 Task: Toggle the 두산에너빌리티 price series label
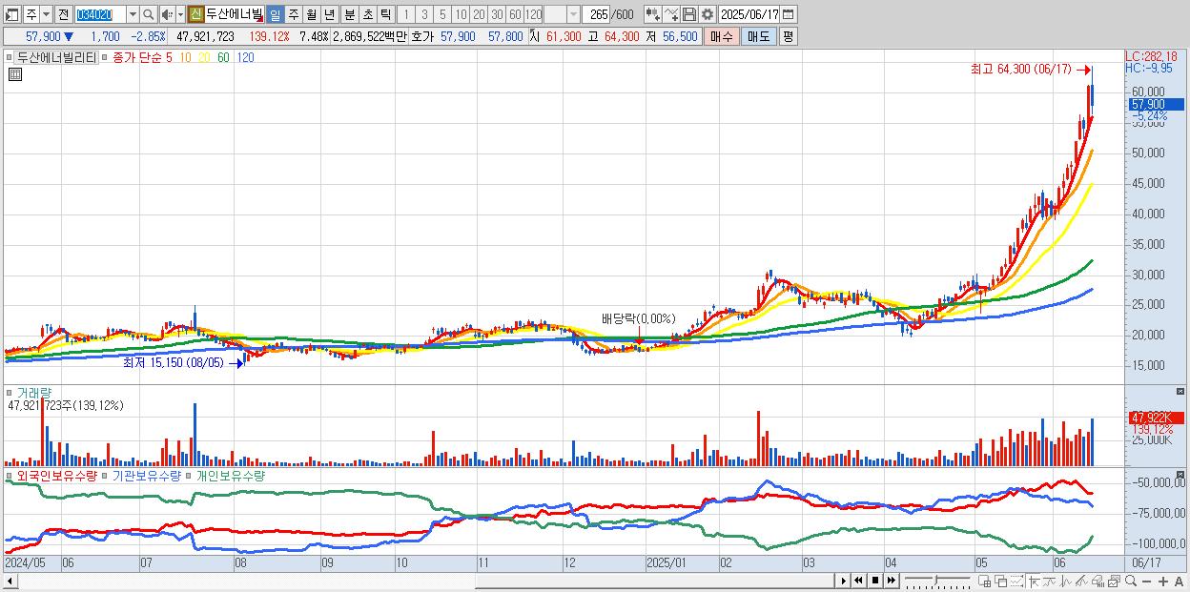click(x=56, y=57)
